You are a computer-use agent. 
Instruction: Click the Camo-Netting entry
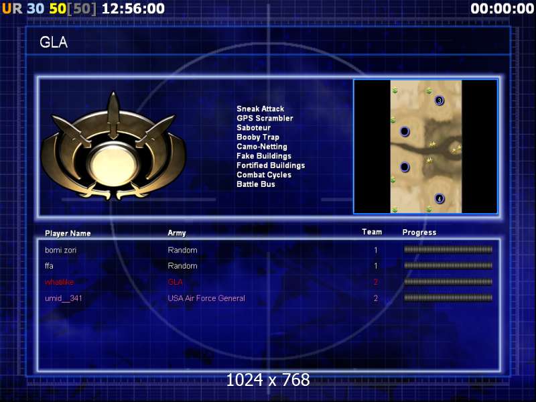(x=262, y=146)
